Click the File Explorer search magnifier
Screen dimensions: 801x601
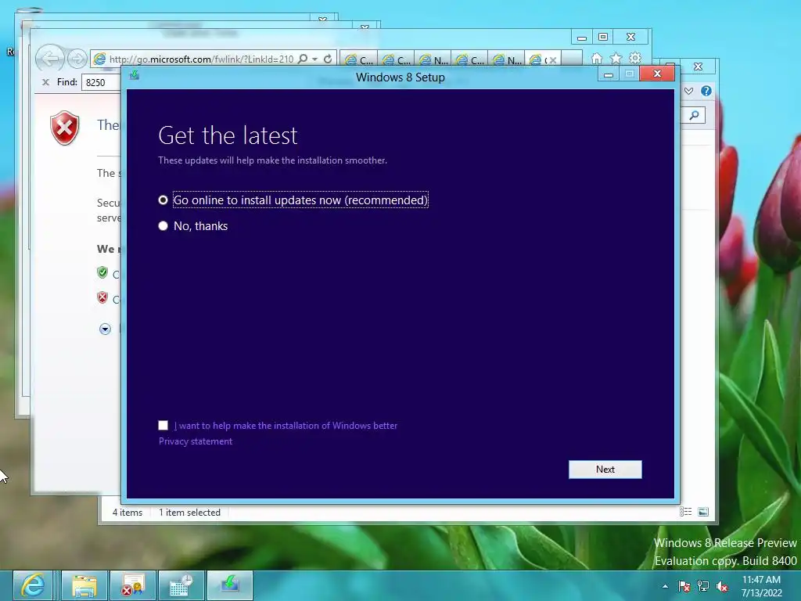click(695, 116)
